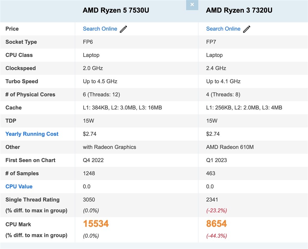Click the # of Samples row label
The height and width of the screenshot is (249, 308).
(x=22, y=174)
